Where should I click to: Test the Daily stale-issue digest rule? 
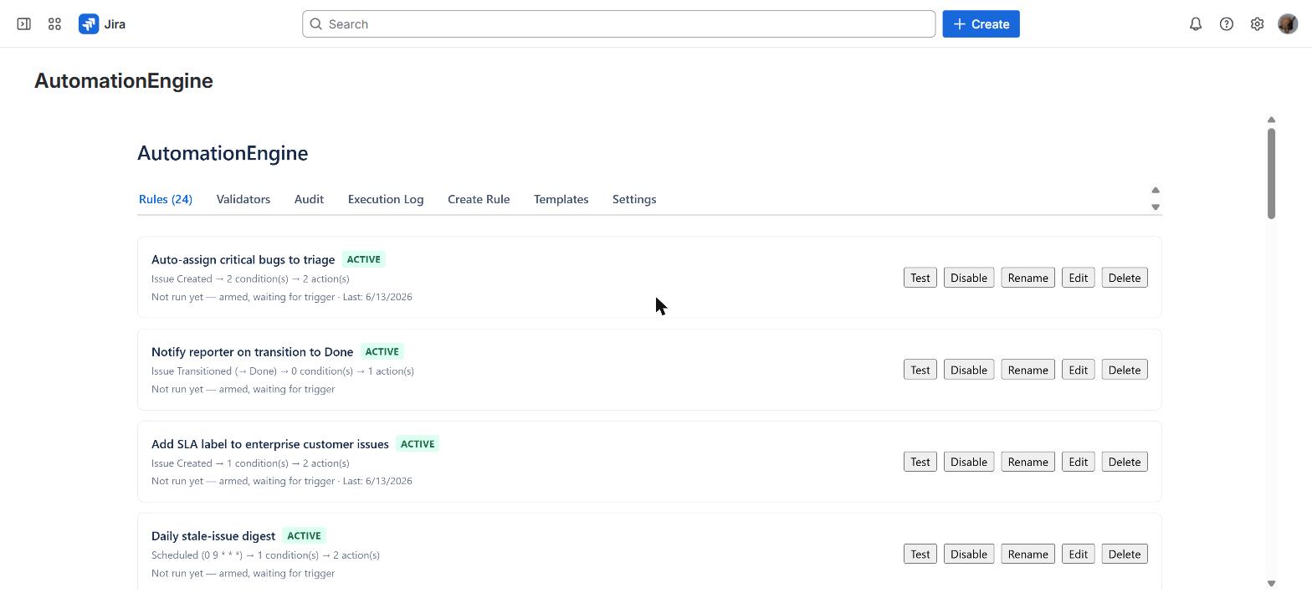pyautogui.click(x=920, y=554)
